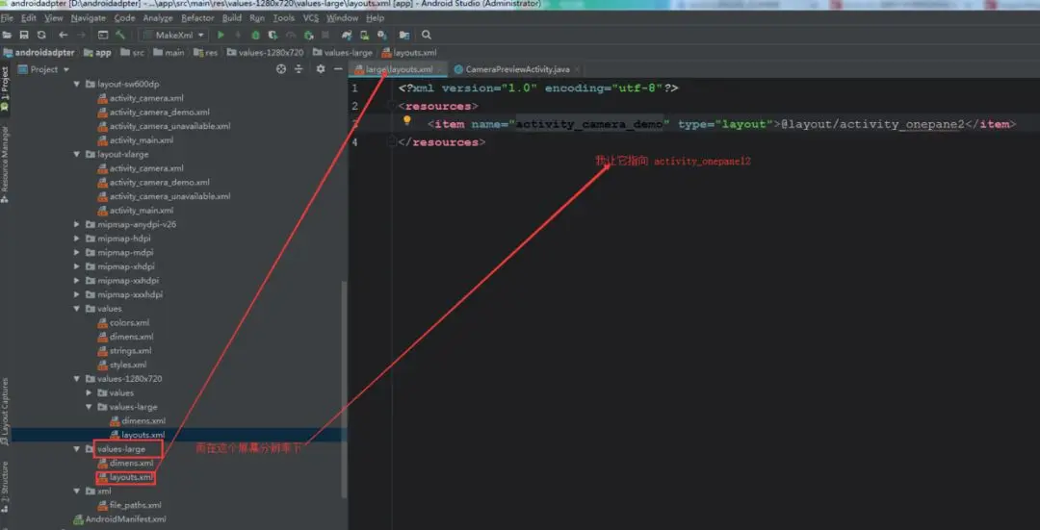
Task: Open the Refactor menu
Action: point(197,18)
